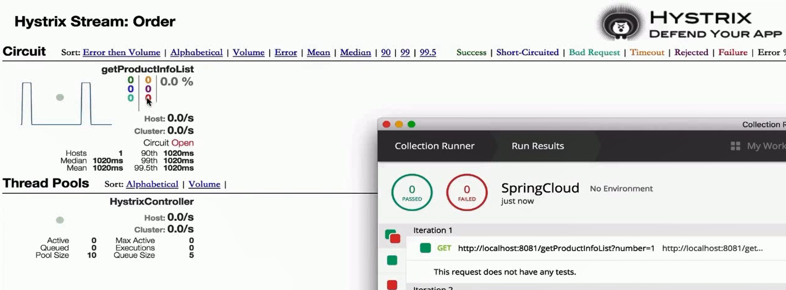Sort circuits Alphabetical
The width and height of the screenshot is (786, 290).
point(196,52)
